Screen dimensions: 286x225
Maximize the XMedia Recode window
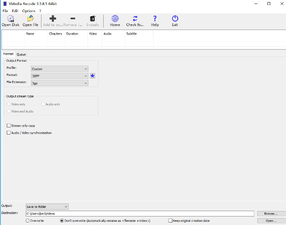click(269, 4)
